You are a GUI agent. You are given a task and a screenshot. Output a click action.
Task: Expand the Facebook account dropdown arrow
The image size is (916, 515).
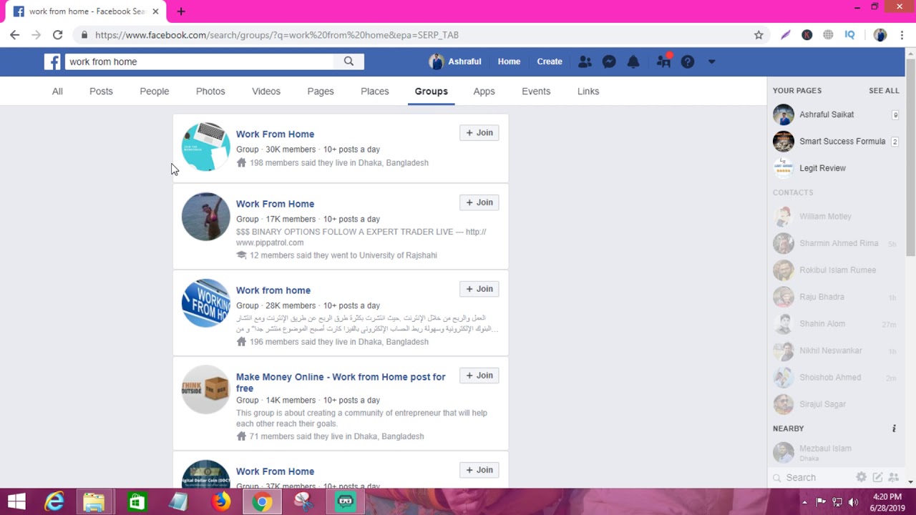(711, 62)
